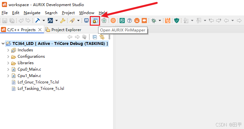Click the panel Forward arrow icon
This screenshot has height=129, width=244.
coord(77,37)
